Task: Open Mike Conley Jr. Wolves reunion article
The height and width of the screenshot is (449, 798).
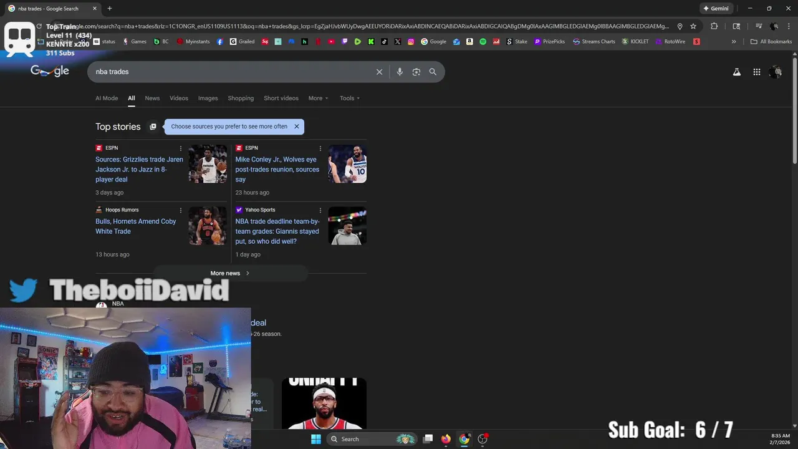Action: (277, 170)
